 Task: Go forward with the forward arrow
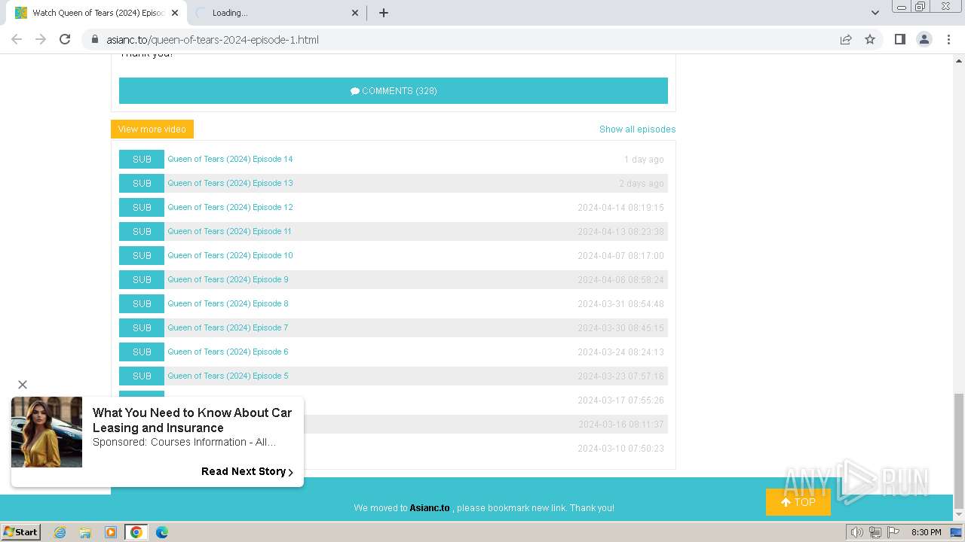click(41, 39)
